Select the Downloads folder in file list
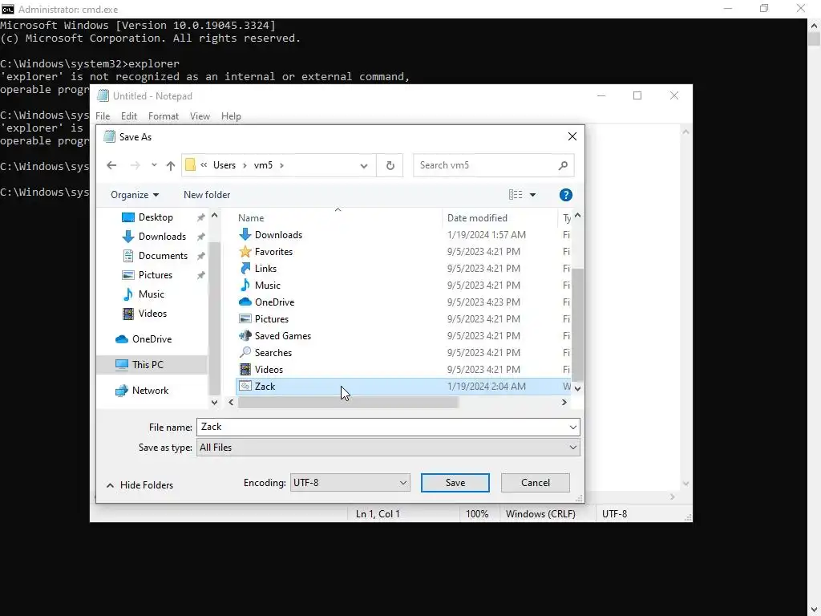 (x=278, y=235)
